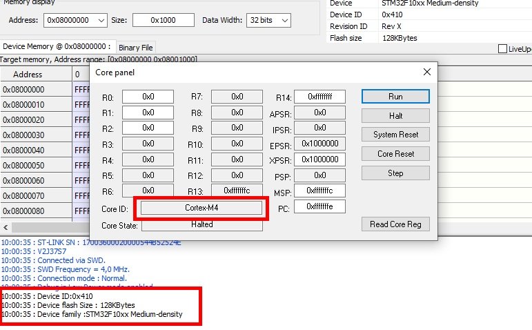Click the Core ID field Cortex-M4
Viewport: 532px width, 330px height.
tap(201, 208)
